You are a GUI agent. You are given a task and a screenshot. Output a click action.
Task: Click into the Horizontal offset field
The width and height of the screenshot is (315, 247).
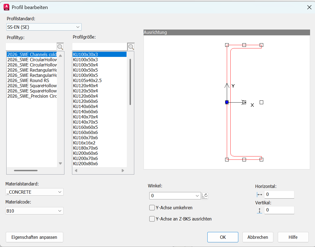[279, 194]
